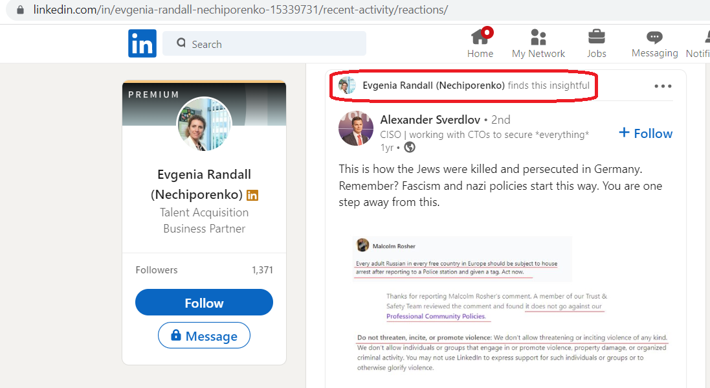Viewport: 710px width, 388px height.
Task: Click the 'finds this insightful' text
Action: pyautogui.click(x=548, y=86)
